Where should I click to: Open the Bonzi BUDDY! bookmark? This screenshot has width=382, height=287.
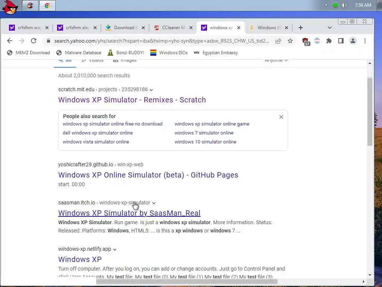[x=126, y=52]
